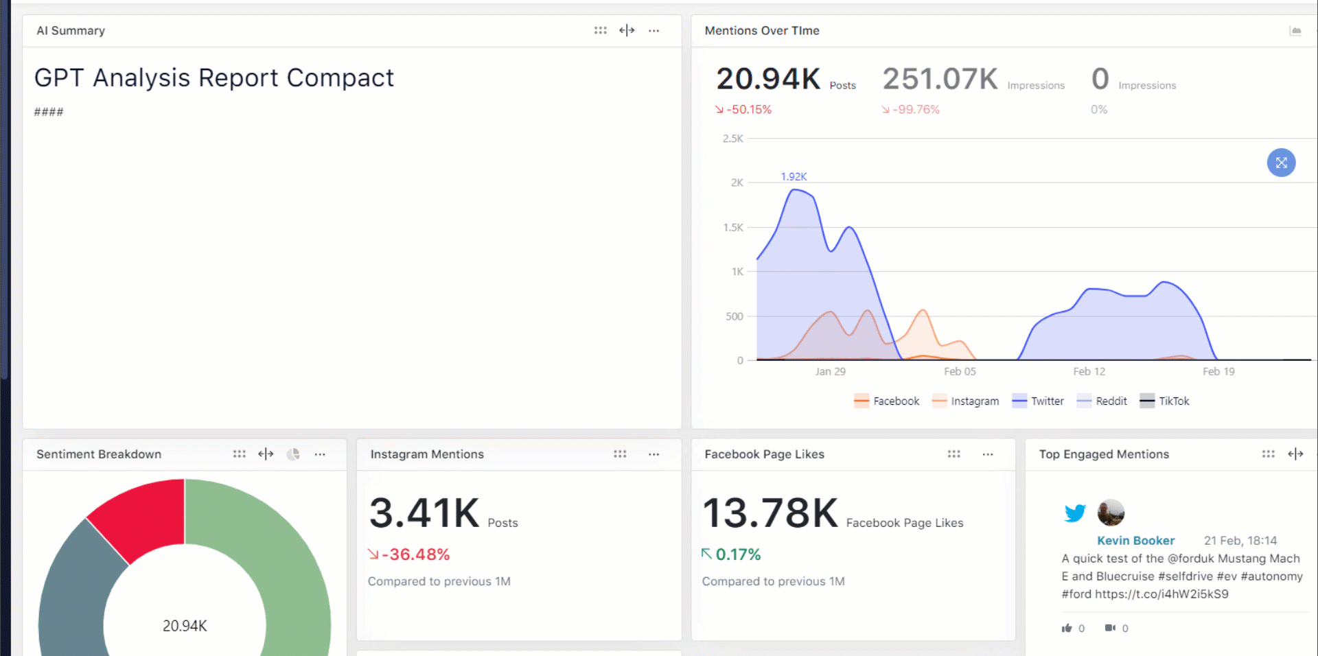The image size is (1318, 656).
Task: Toggle the Facebook series in the chart legend
Action: (886, 401)
